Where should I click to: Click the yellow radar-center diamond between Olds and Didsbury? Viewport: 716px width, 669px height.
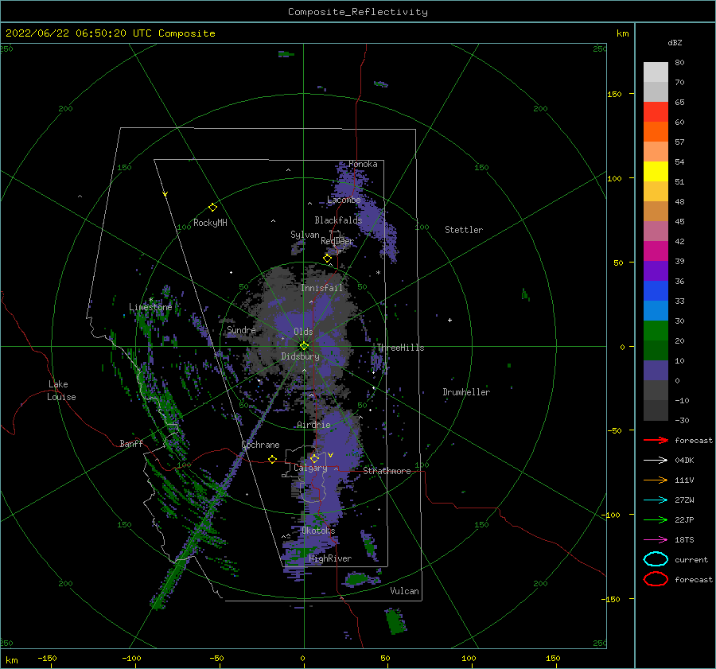304,346
